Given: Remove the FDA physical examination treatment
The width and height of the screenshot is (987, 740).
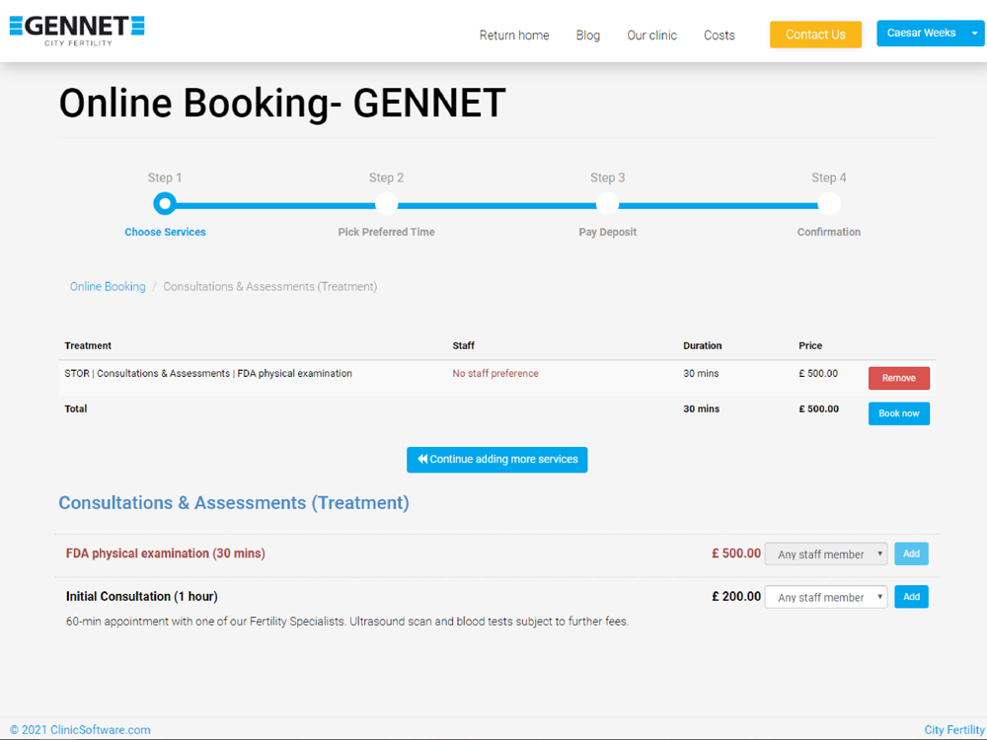Looking at the screenshot, I should 899,378.
